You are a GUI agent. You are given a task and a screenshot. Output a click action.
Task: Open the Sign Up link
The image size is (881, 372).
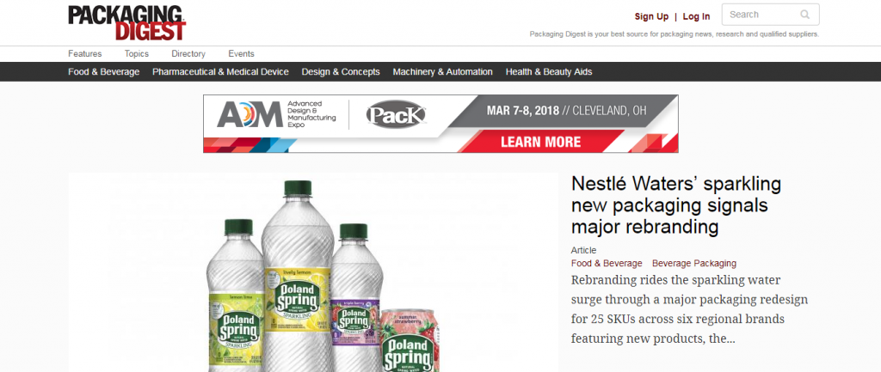(651, 16)
